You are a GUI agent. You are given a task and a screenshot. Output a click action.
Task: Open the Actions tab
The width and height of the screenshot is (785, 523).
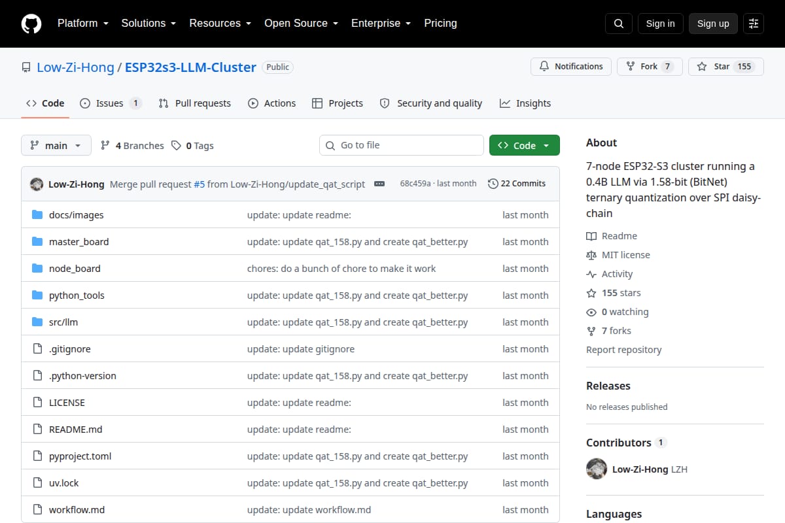pyautogui.click(x=271, y=103)
